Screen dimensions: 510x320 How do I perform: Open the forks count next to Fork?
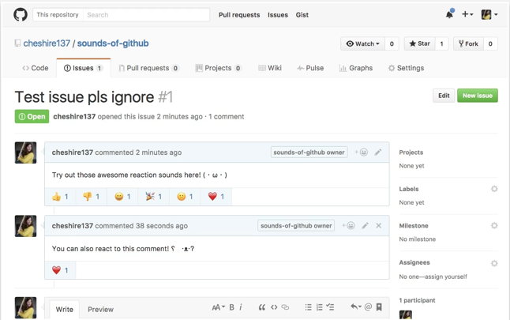click(490, 43)
